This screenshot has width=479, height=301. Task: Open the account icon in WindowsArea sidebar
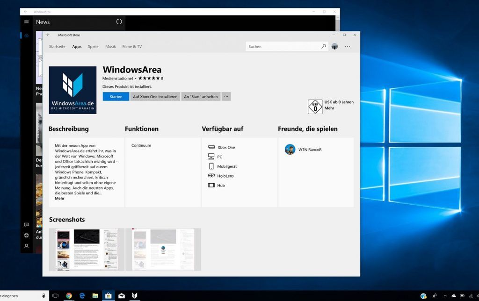27,246
